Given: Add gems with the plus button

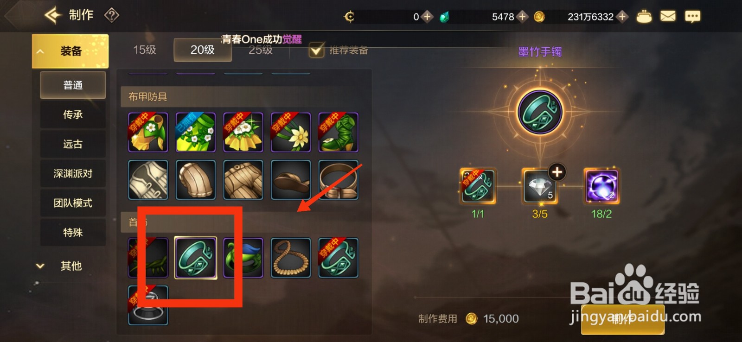Looking at the screenshot, I should click(x=522, y=17).
